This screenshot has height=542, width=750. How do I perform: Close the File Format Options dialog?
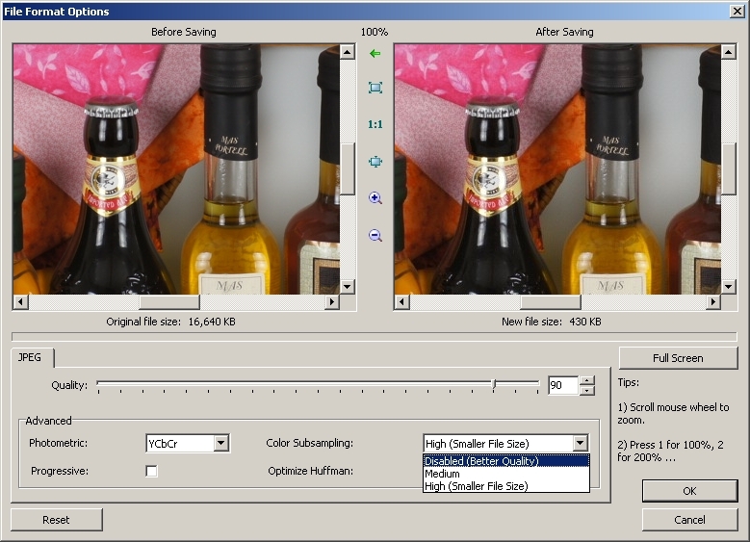(737, 12)
